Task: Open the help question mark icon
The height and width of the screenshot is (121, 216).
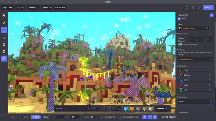Action: (187, 8)
